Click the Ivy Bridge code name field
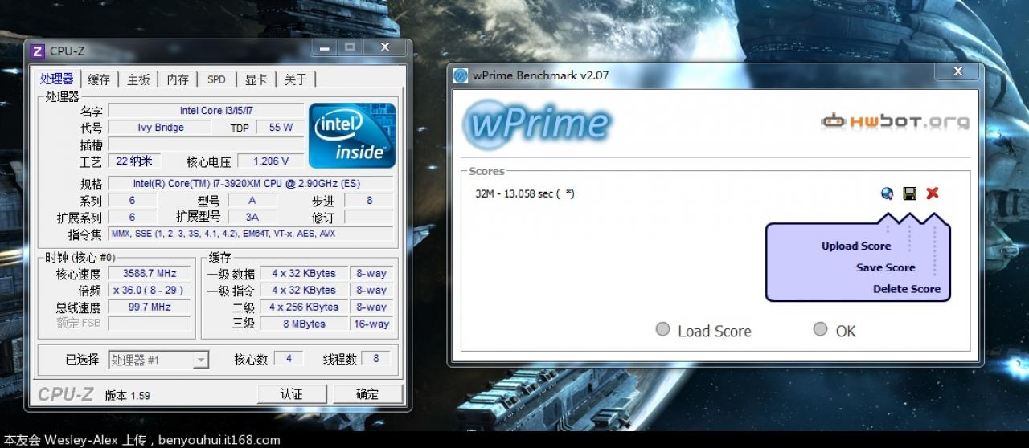The height and width of the screenshot is (448, 1029). pyautogui.click(x=160, y=128)
